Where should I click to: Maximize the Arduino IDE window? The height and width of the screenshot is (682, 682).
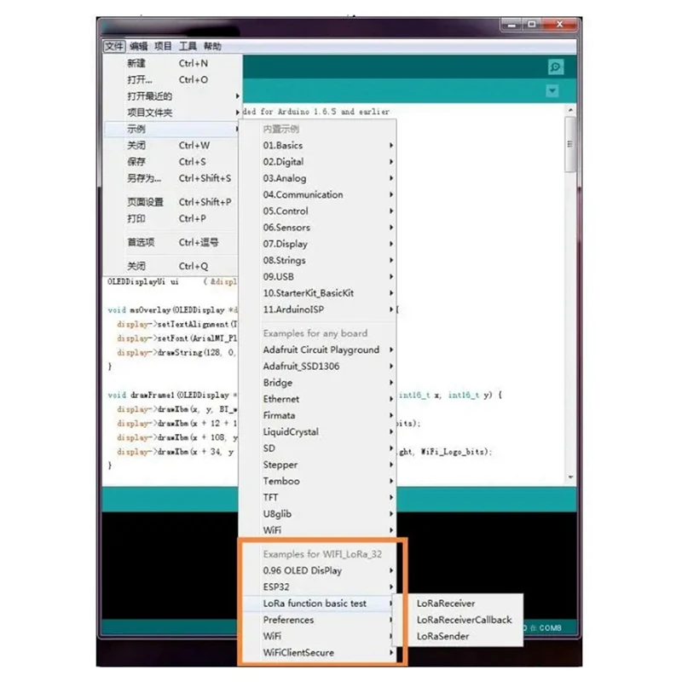[x=531, y=25]
